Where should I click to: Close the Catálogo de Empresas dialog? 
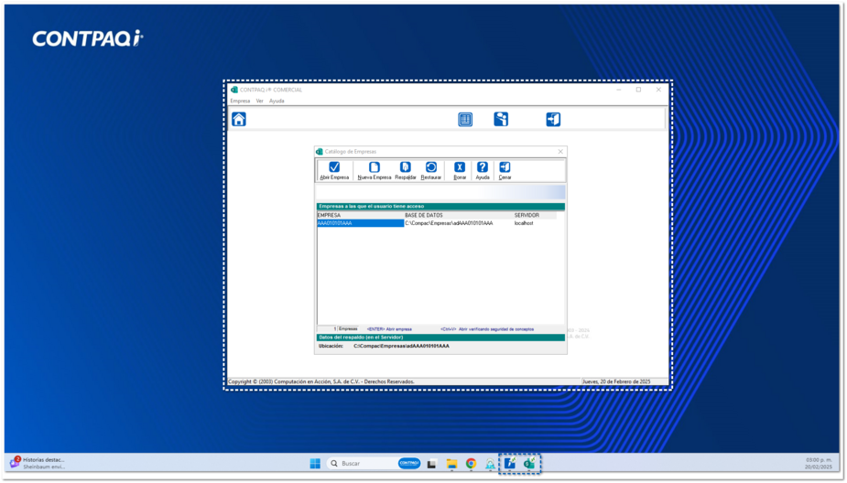pyautogui.click(x=560, y=152)
